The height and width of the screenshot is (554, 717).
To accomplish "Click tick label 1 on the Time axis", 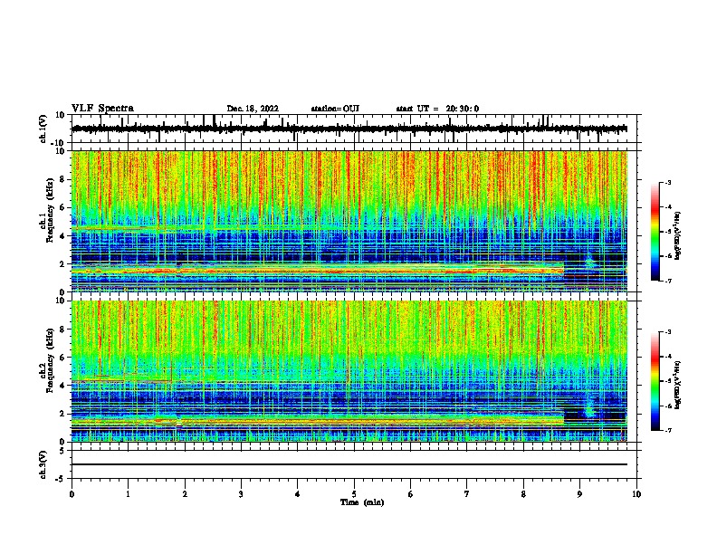I will 128,494.
